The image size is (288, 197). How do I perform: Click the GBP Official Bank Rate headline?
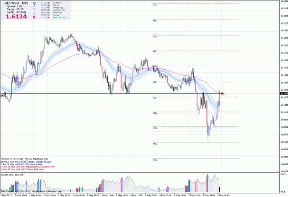pos(23,169)
